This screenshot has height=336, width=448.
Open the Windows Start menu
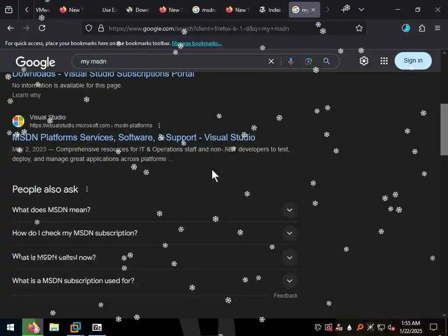(10, 327)
